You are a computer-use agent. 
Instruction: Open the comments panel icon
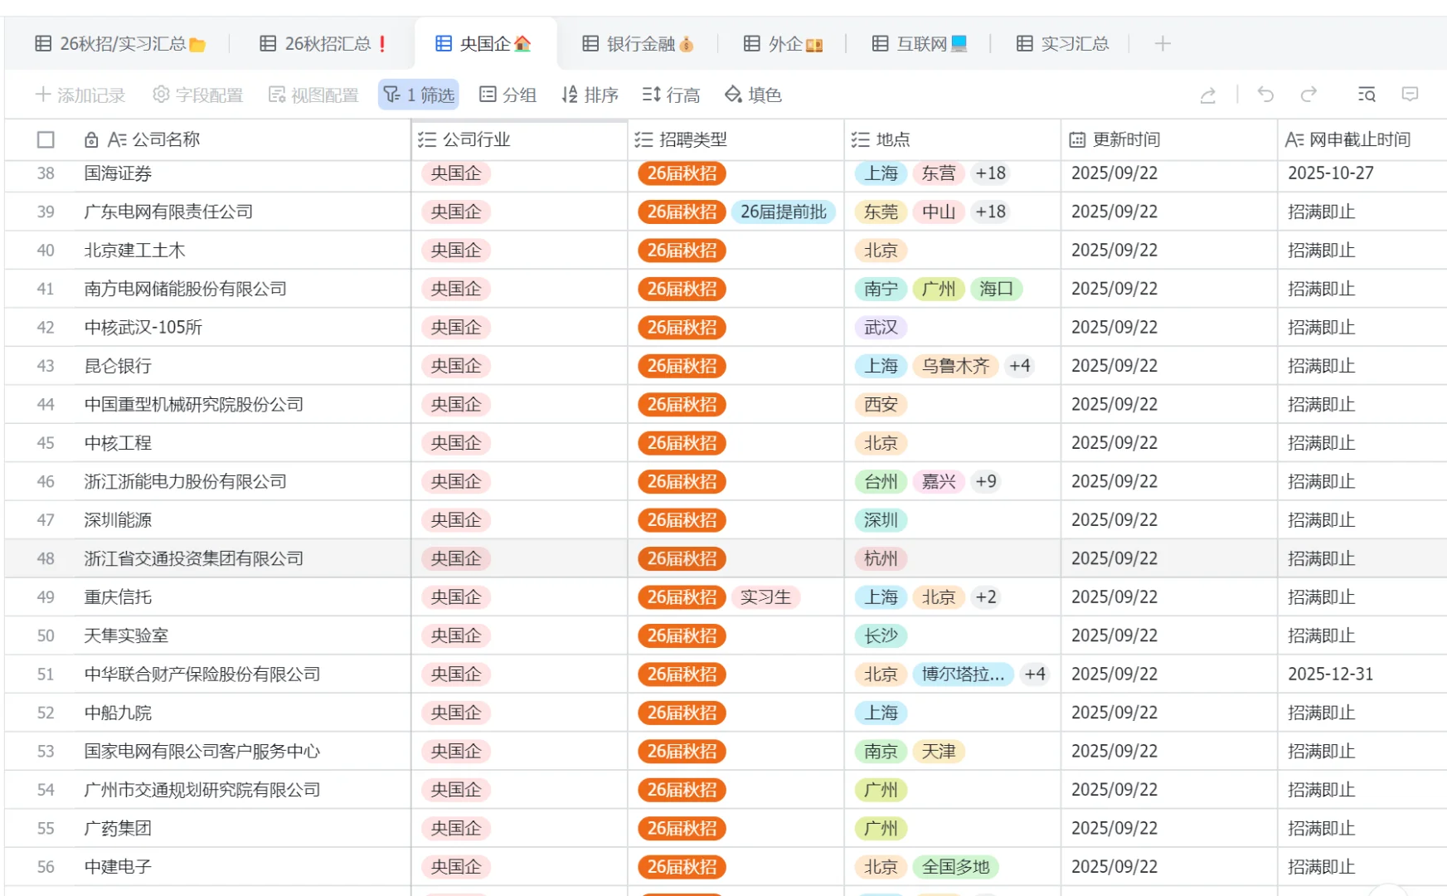(1410, 95)
